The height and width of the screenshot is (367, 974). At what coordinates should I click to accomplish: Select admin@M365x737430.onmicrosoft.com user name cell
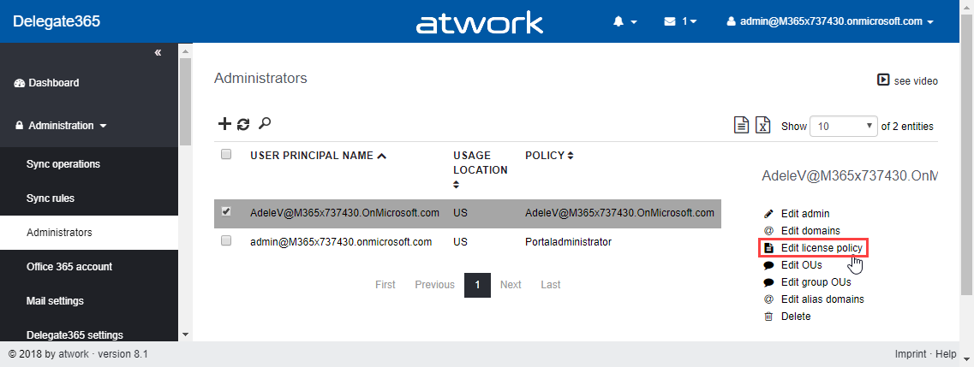[x=341, y=242]
